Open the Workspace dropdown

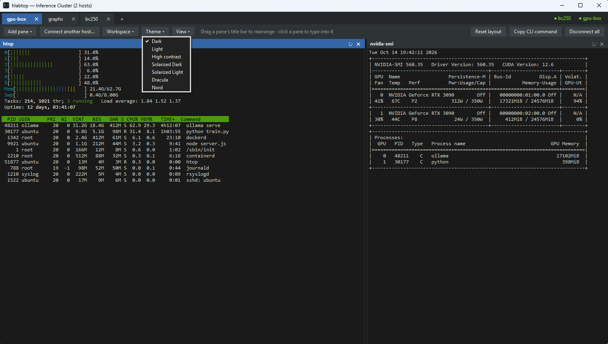[120, 32]
